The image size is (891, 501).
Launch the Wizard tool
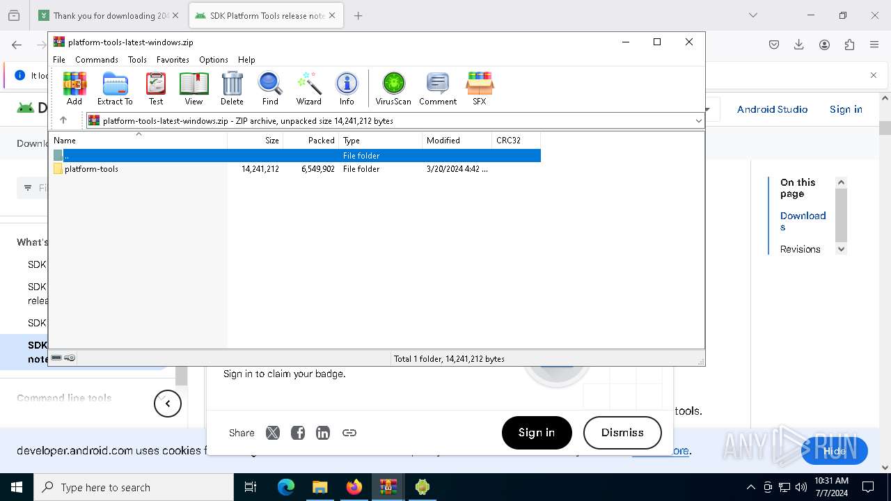point(308,88)
